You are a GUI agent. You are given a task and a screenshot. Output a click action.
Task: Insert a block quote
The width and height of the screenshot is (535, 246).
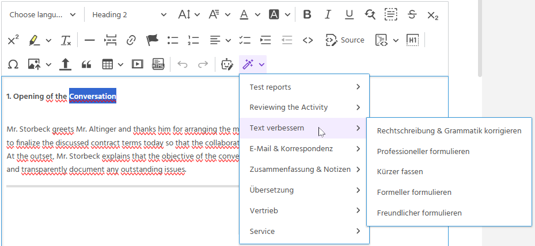(86, 64)
